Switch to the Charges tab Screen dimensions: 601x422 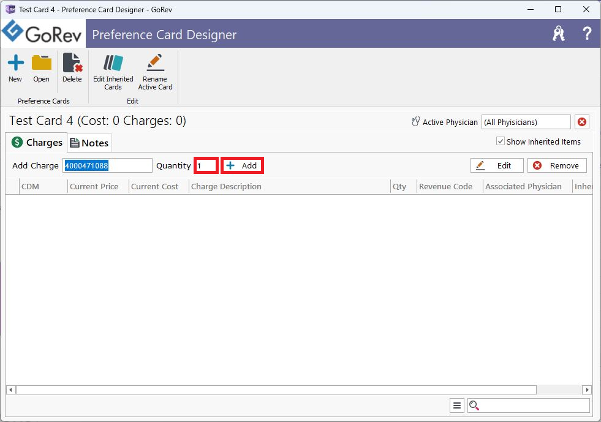[37, 143]
